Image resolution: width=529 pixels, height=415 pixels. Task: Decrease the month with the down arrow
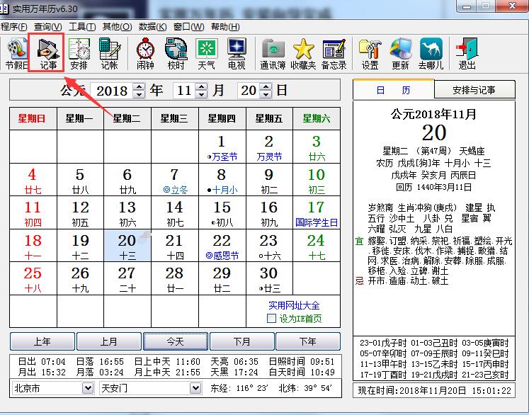(201, 94)
